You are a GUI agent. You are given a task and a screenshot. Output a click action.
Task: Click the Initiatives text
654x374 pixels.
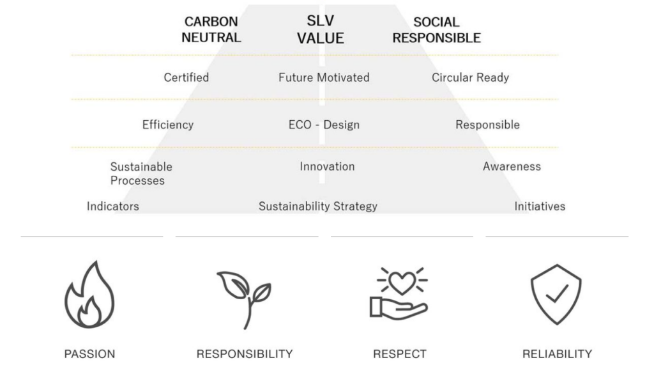[x=540, y=206]
